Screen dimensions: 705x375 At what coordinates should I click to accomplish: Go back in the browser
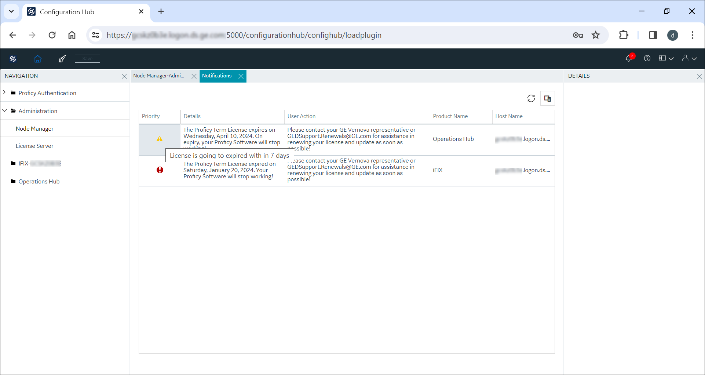(12, 35)
